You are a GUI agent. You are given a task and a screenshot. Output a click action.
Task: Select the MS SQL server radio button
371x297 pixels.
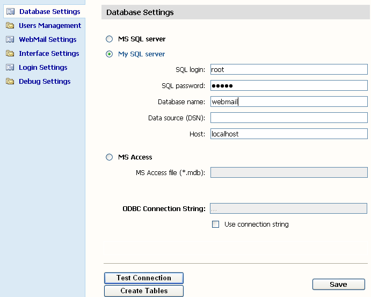[x=110, y=39]
